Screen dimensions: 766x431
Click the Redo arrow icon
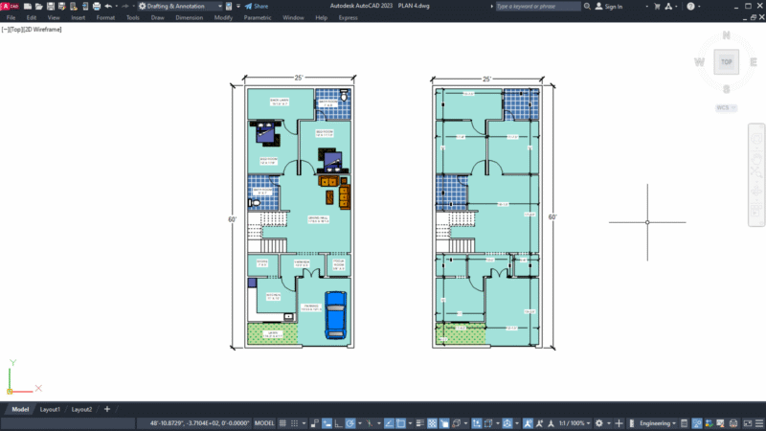[x=125, y=7]
